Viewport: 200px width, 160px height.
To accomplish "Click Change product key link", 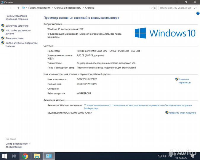I will [x=182, y=113].
